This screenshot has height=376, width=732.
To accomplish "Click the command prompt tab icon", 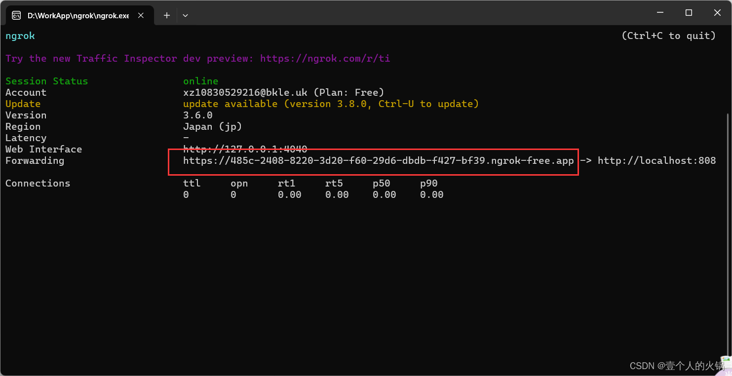I will click(16, 15).
